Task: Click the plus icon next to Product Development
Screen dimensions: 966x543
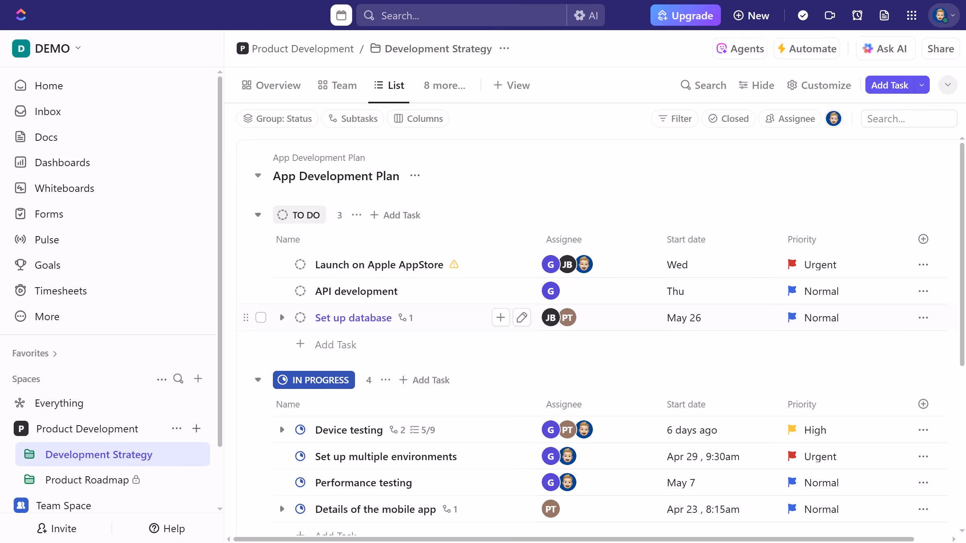Action: point(196,428)
